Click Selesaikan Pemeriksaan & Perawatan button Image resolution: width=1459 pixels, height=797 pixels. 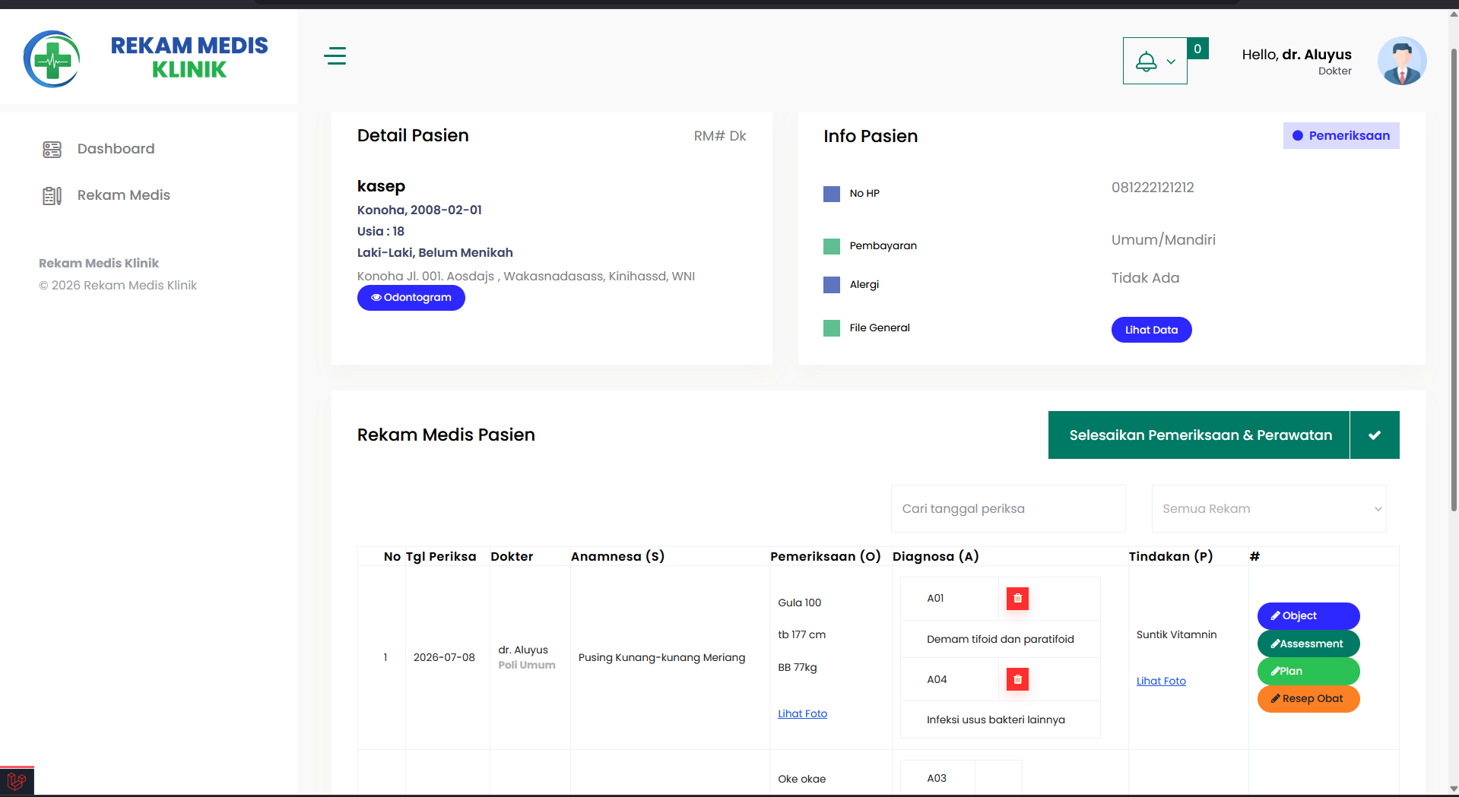pos(1198,435)
